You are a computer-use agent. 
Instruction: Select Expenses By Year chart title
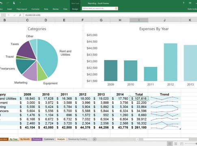pos(154,29)
